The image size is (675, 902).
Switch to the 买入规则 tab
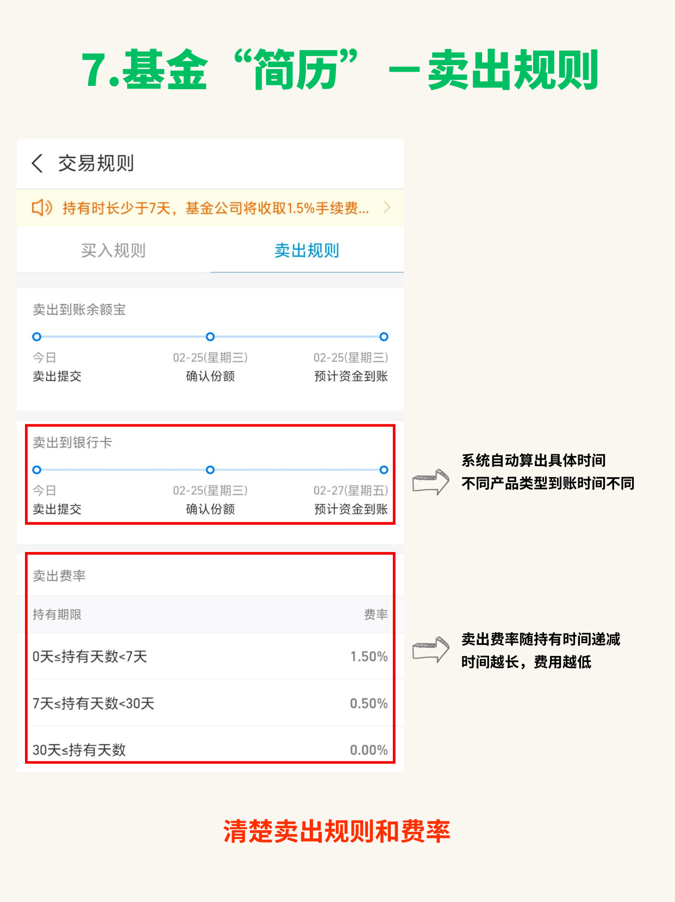click(x=113, y=250)
